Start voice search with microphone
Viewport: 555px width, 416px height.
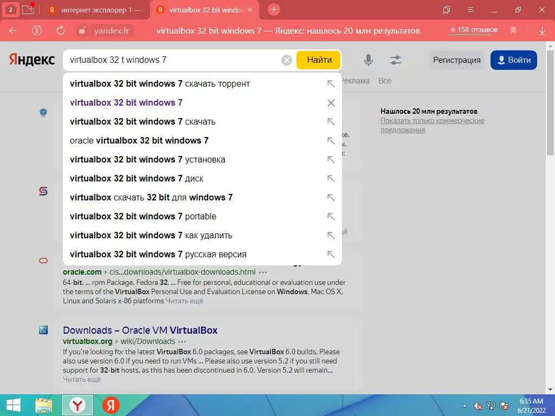369,60
